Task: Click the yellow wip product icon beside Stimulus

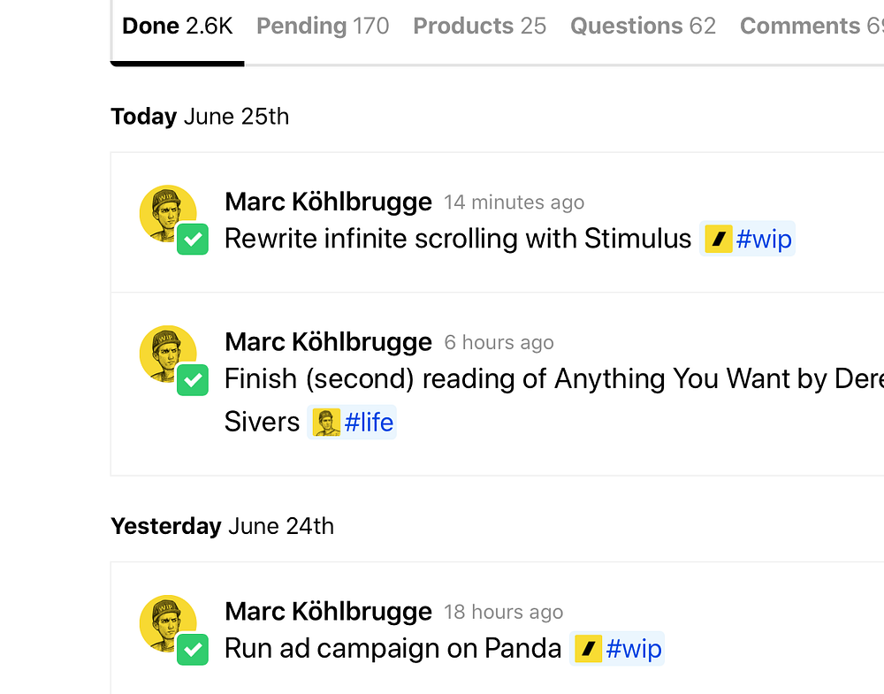Action: [x=719, y=239]
